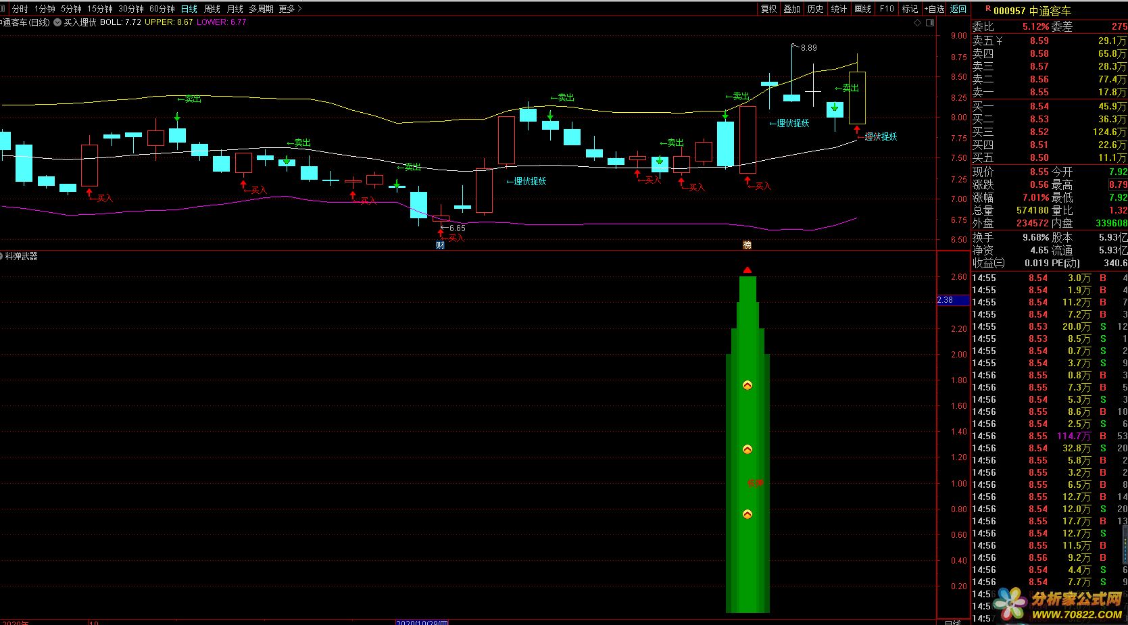
Task: Click the 现价 value 8.55
Action: (1039, 172)
